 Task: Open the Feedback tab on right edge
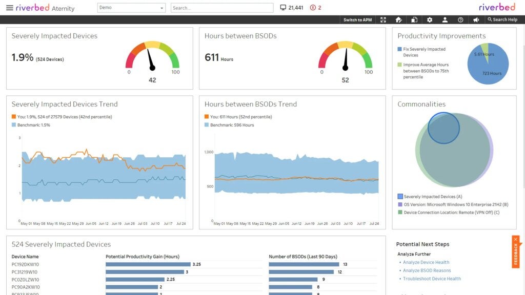click(x=517, y=252)
